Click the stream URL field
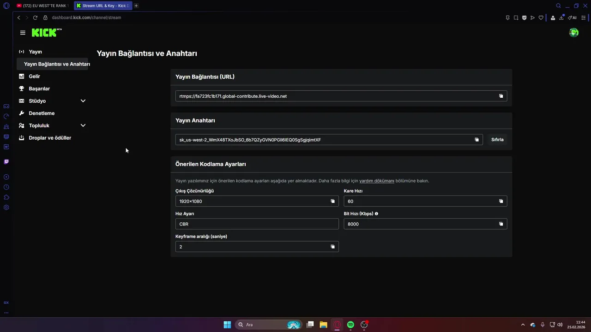The width and height of the screenshot is (591, 332). click(341, 96)
